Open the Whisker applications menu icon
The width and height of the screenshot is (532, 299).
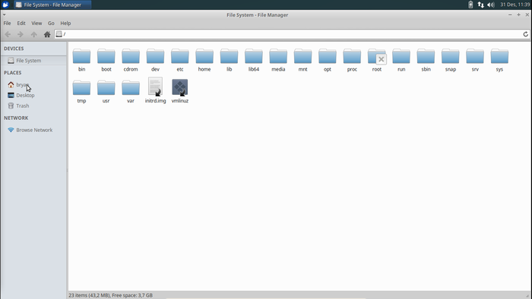click(x=5, y=5)
